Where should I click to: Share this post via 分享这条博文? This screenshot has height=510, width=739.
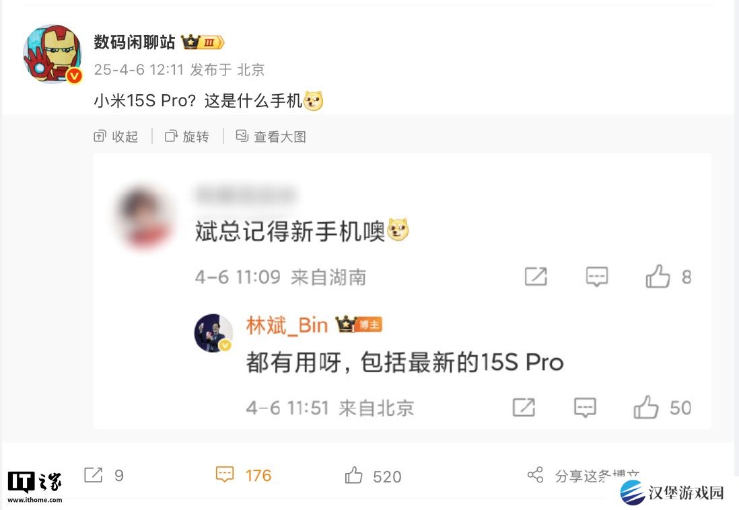click(583, 475)
